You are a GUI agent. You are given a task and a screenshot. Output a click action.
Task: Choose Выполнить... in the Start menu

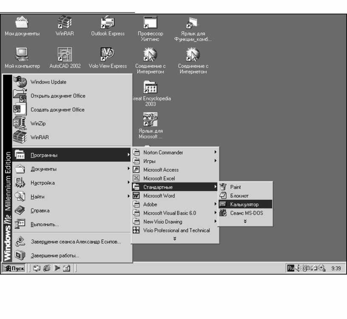click(71, 224)
